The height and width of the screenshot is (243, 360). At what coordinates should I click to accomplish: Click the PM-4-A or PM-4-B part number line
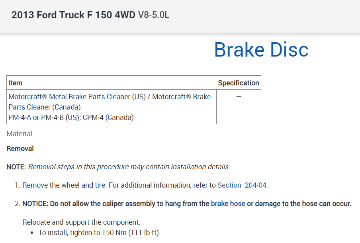coord(45,118)
